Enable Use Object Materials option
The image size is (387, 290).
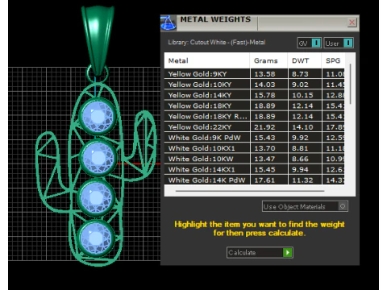tap(305, 206)
